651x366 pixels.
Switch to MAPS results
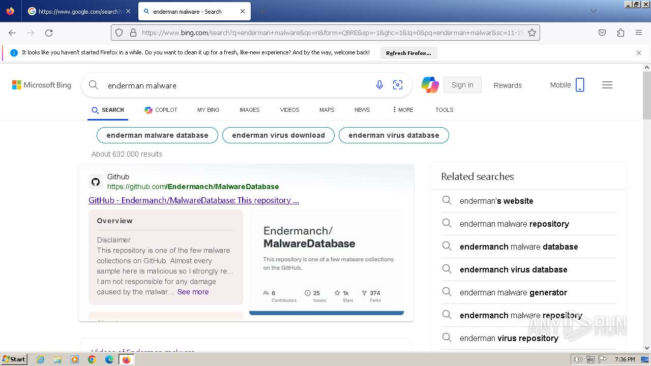click(x=327, y=110)
